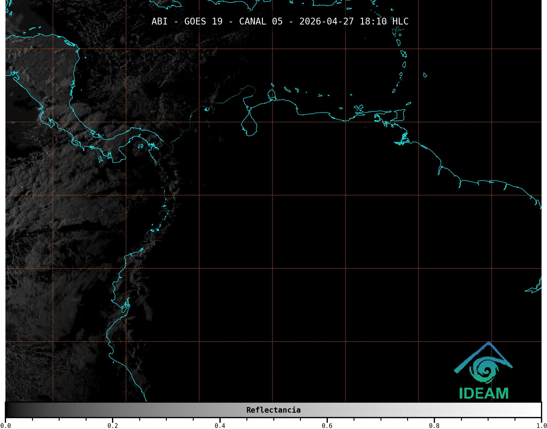
Task: Click the 0.2 colorbar tick label
Action: (113, 425)
